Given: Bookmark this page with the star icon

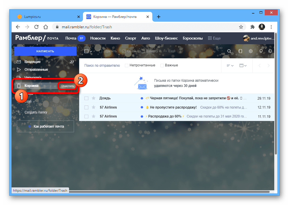Looking at the screenshot, I should click(x=241, y=27).
